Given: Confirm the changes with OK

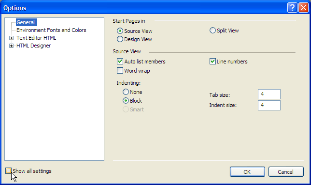Looking at the screenshot, I should (247, 171).
